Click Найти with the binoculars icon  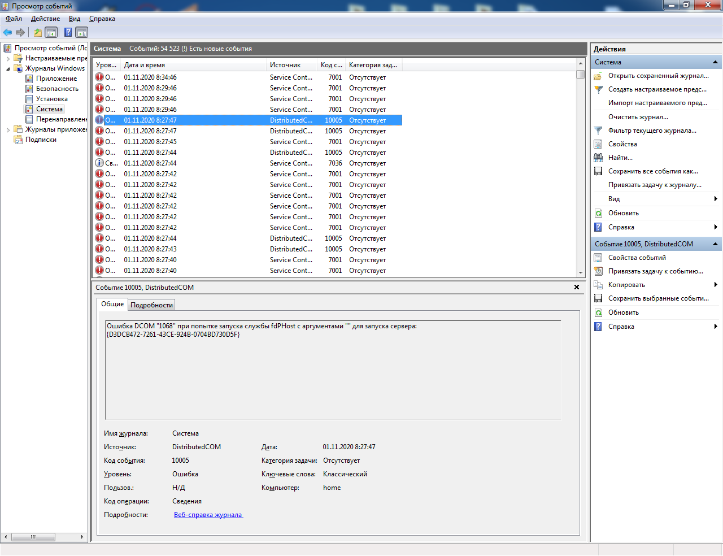click(620, 158)
